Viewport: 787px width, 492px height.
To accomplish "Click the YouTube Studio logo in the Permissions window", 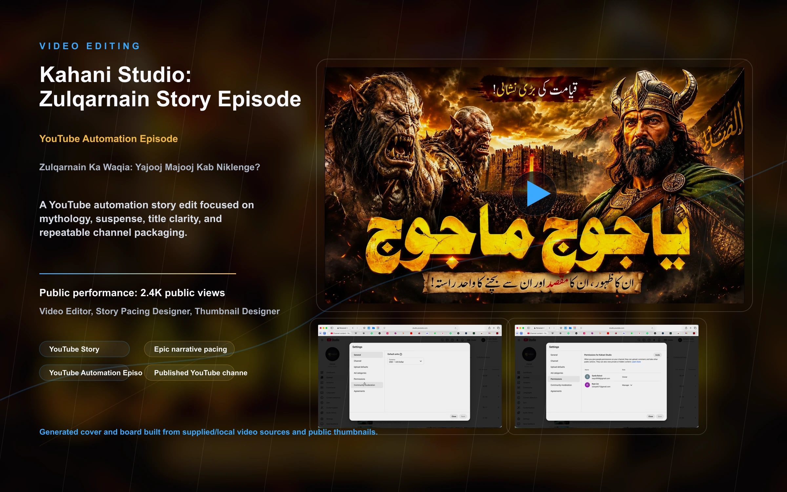I will click(530, 340).
